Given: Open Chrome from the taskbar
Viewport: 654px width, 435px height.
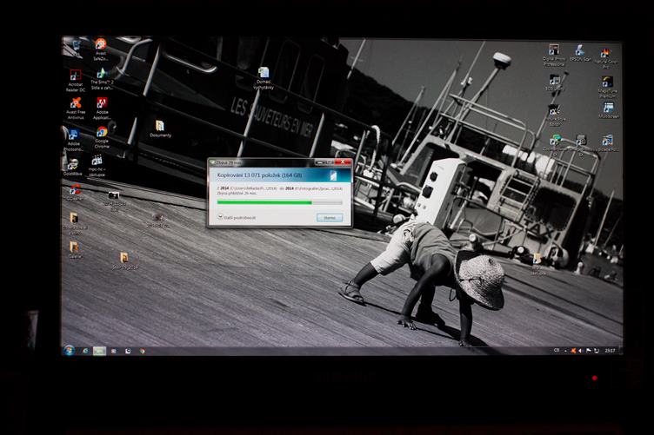Looking at the screenshot, I should point(143,351).
